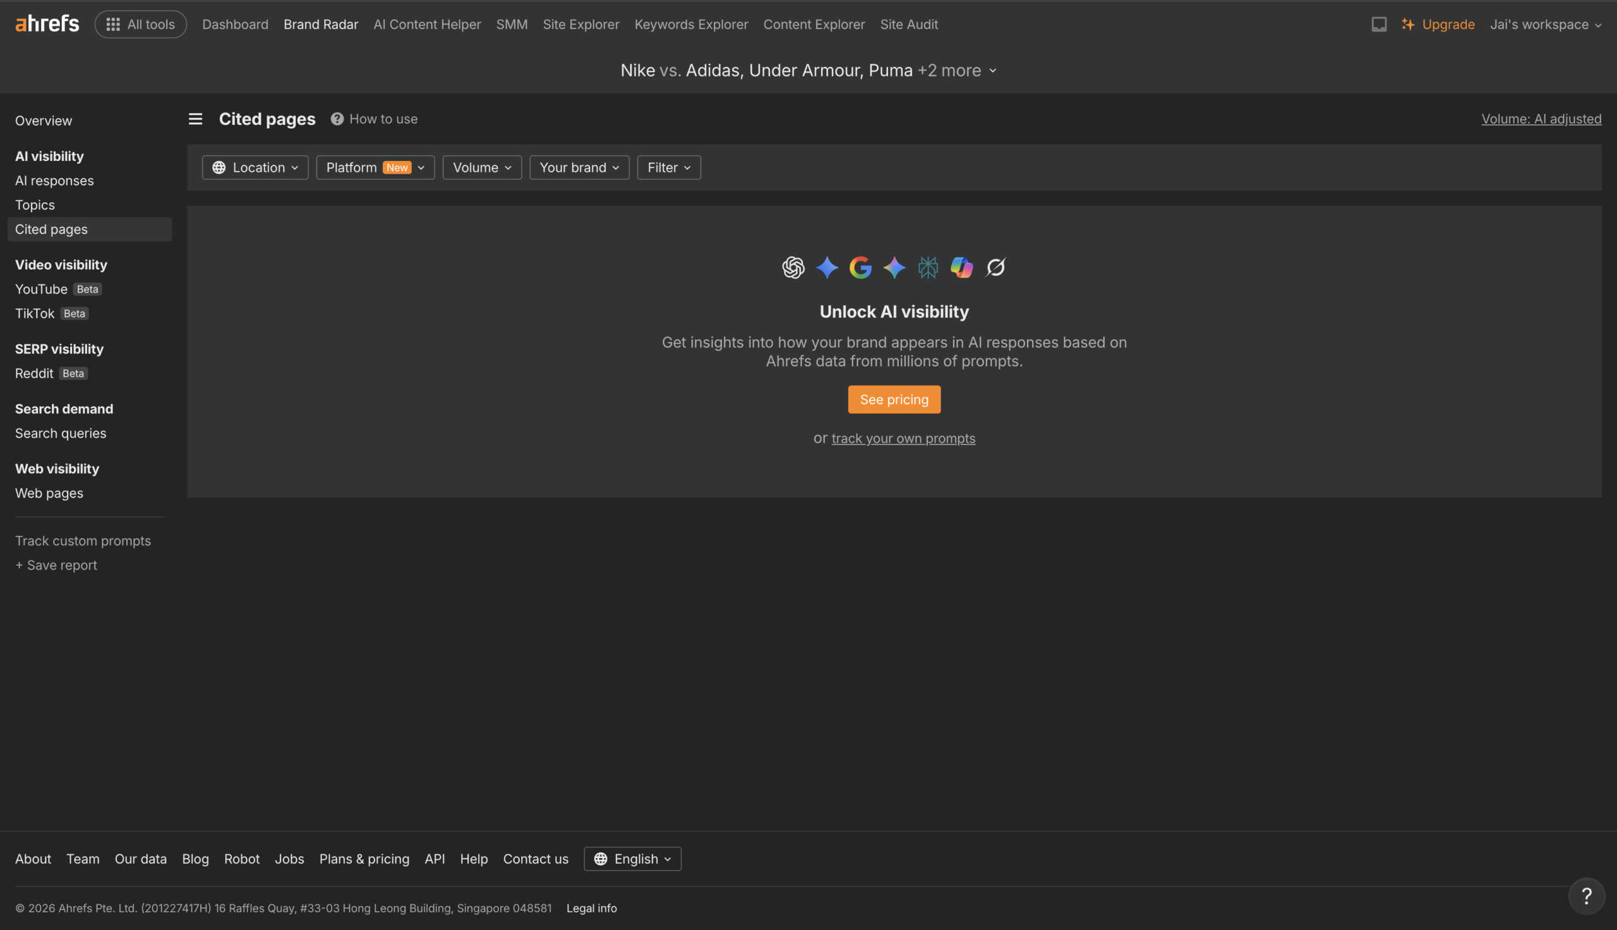Go to Dashboard in top navigation
Image resolution: width=1617 pixels, height=930 pixels.
pos(235,24)
